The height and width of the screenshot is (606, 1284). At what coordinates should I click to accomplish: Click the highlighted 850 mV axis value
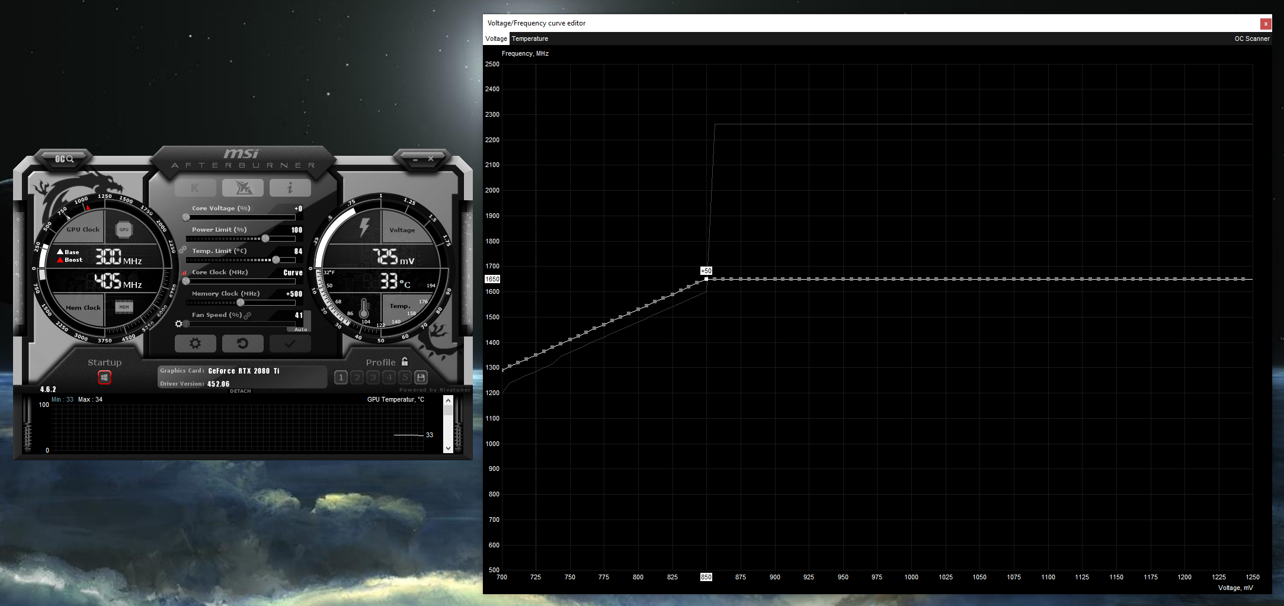(x=706, y=577)
